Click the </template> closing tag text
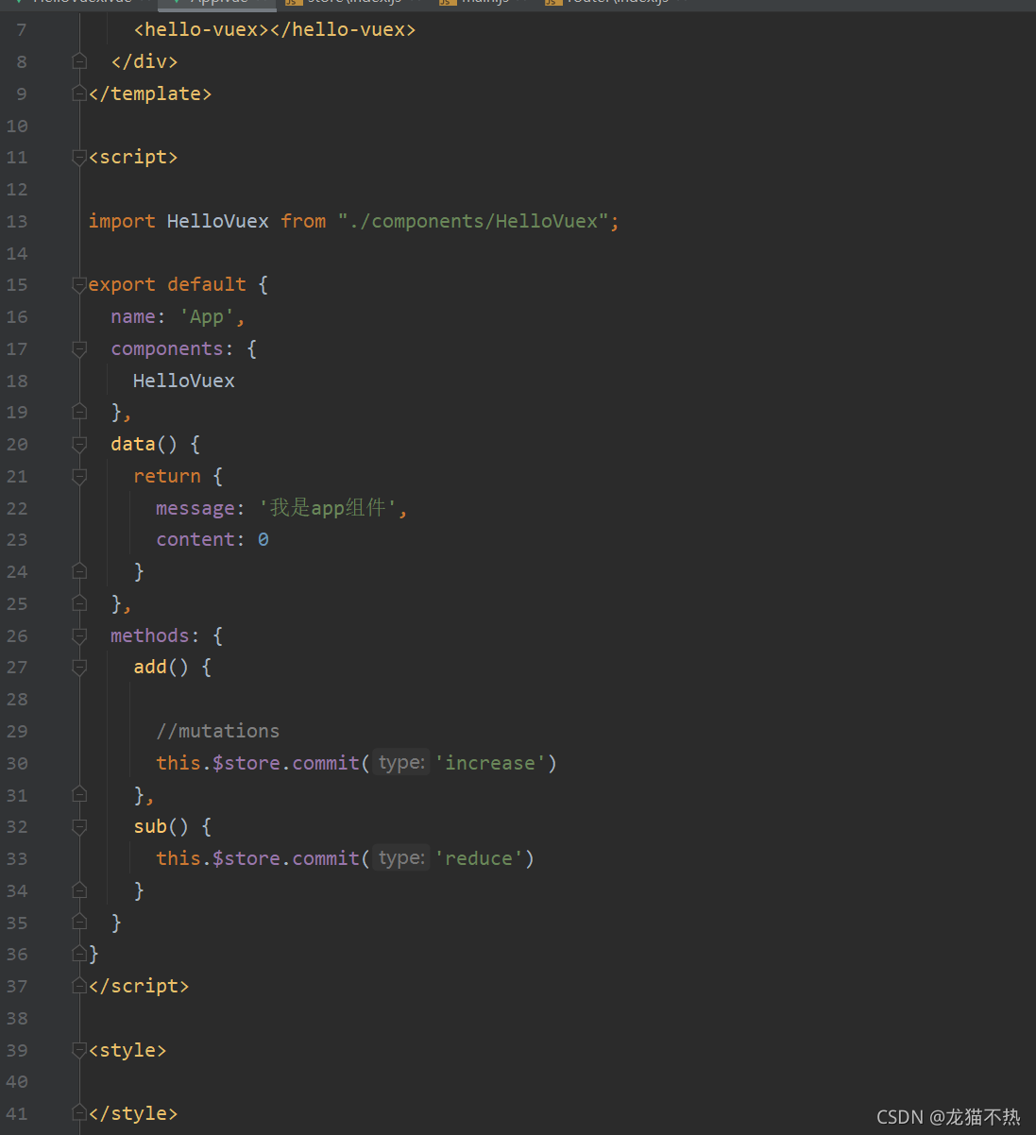The width and height of the screenshot is (1036, 1135). coord(150,94)
